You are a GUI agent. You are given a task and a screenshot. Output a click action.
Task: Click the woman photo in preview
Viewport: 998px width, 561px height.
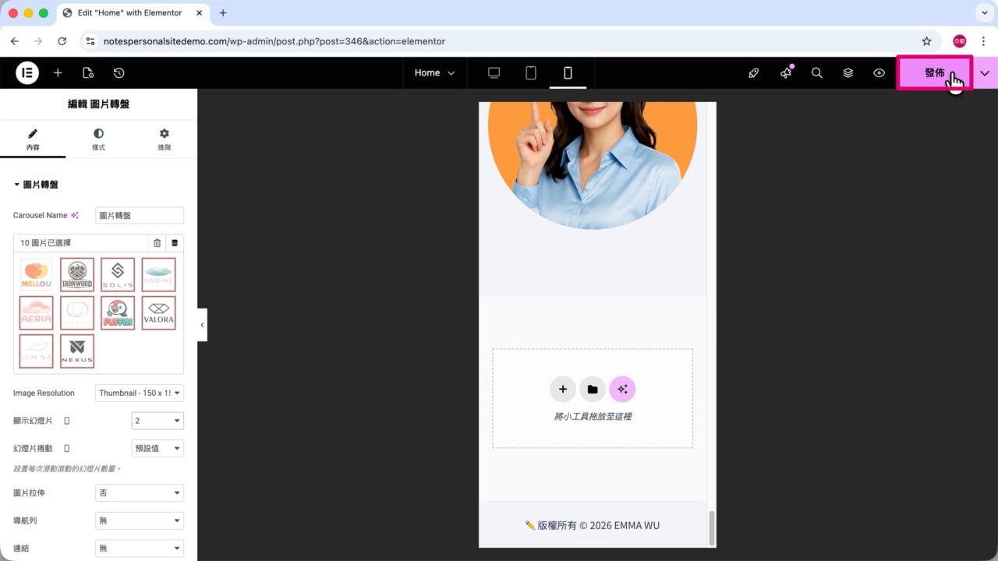point(593,165)
